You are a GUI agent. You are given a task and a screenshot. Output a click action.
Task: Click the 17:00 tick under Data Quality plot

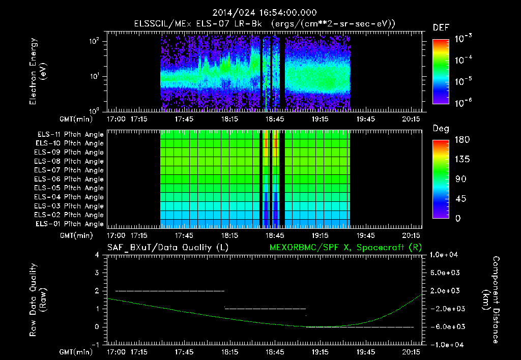(x=116, y=352)
